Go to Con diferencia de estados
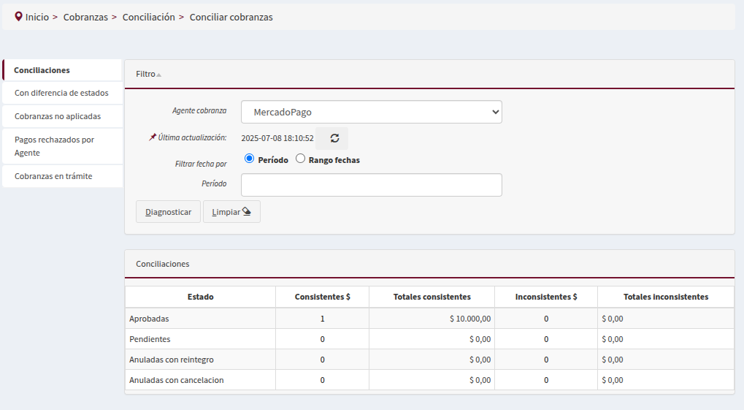 pos(61,93)
